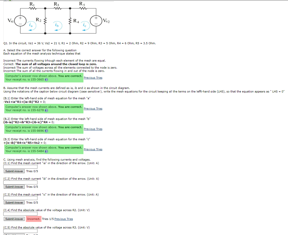This screenshot has height=235, width=288.
Task: Select the answer box for voltage across R3
Action: (x=20, y=231)
